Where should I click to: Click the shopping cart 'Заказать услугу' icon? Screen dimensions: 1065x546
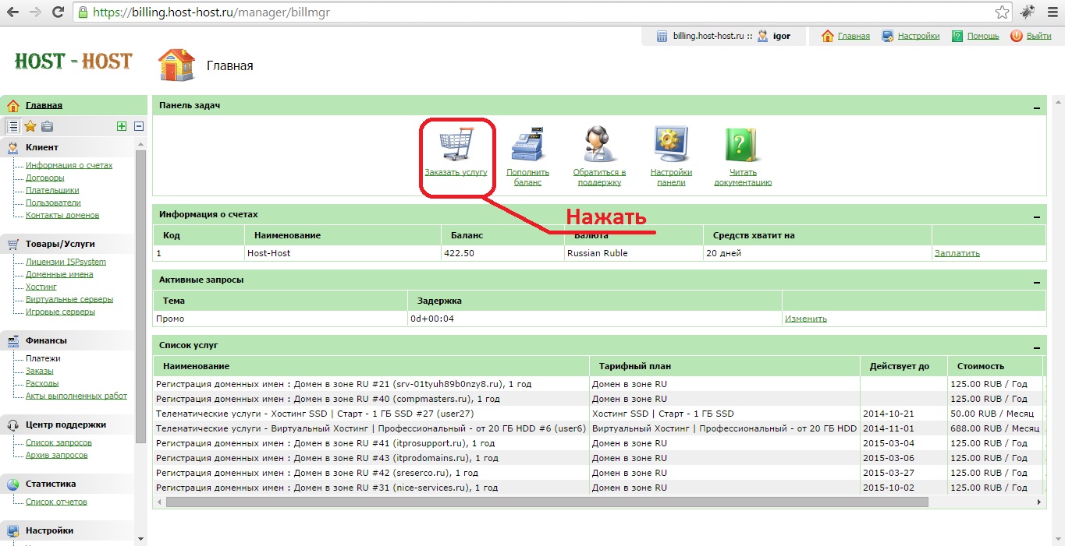[x=456, y=145]
